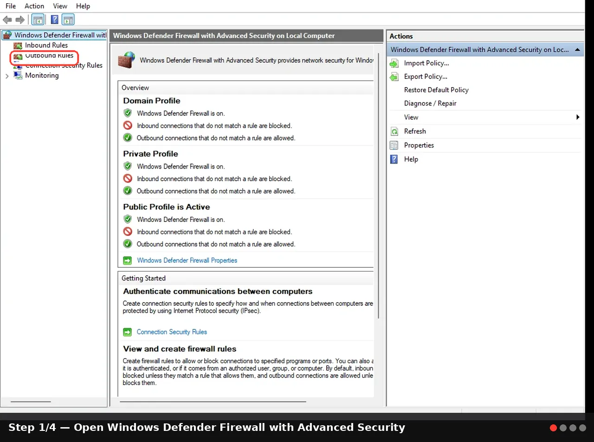
Task: Click the Inbound Rules tree icon
Action: tap(18, 45)
